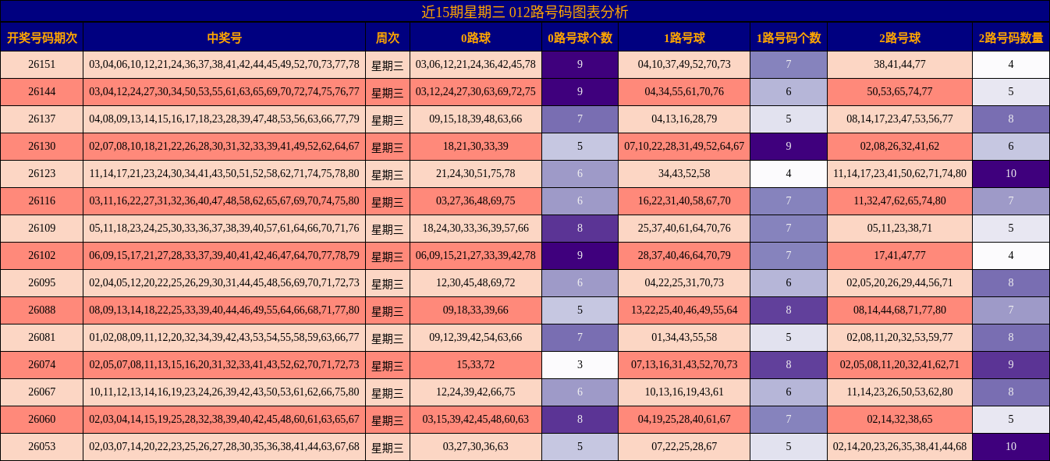Click issue number 26053

click(42, 447)
